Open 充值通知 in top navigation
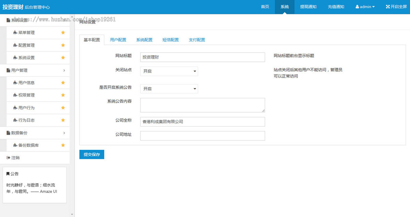This screenshot has width=410, height=217. click(336, 7)
